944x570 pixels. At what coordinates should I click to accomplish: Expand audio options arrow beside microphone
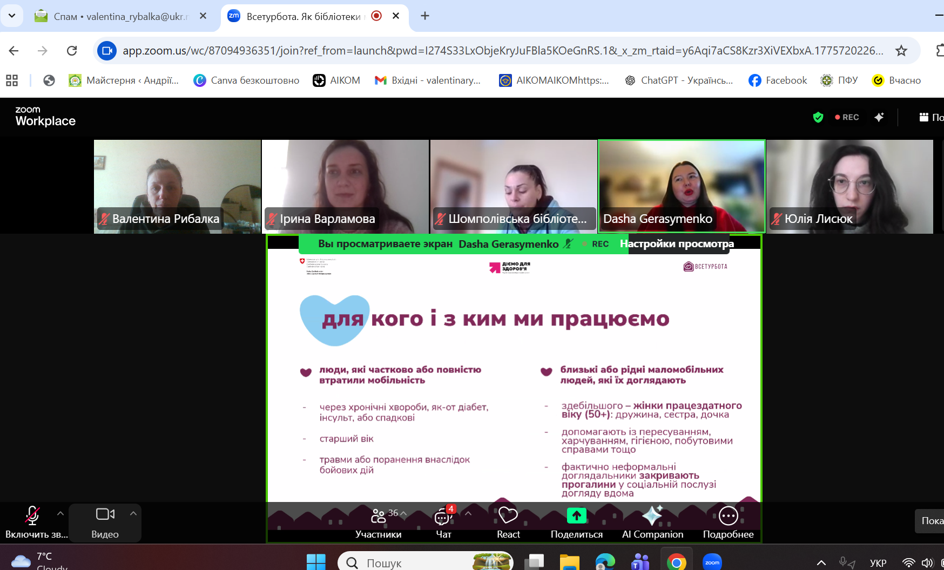tap(60, 513)
